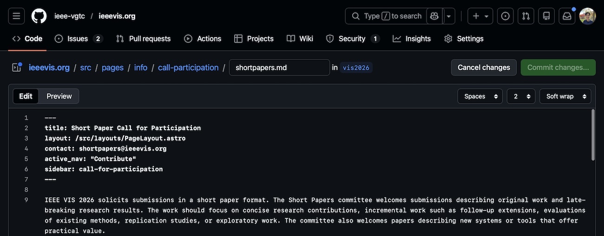Go to the Actions tab
This screenshot has width=604, height=236.
203,39
